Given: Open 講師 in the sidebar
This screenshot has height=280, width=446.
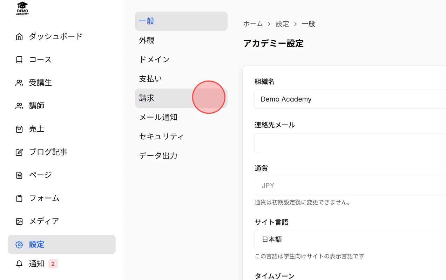Looking at the screenshot, I should coord(62,106).
